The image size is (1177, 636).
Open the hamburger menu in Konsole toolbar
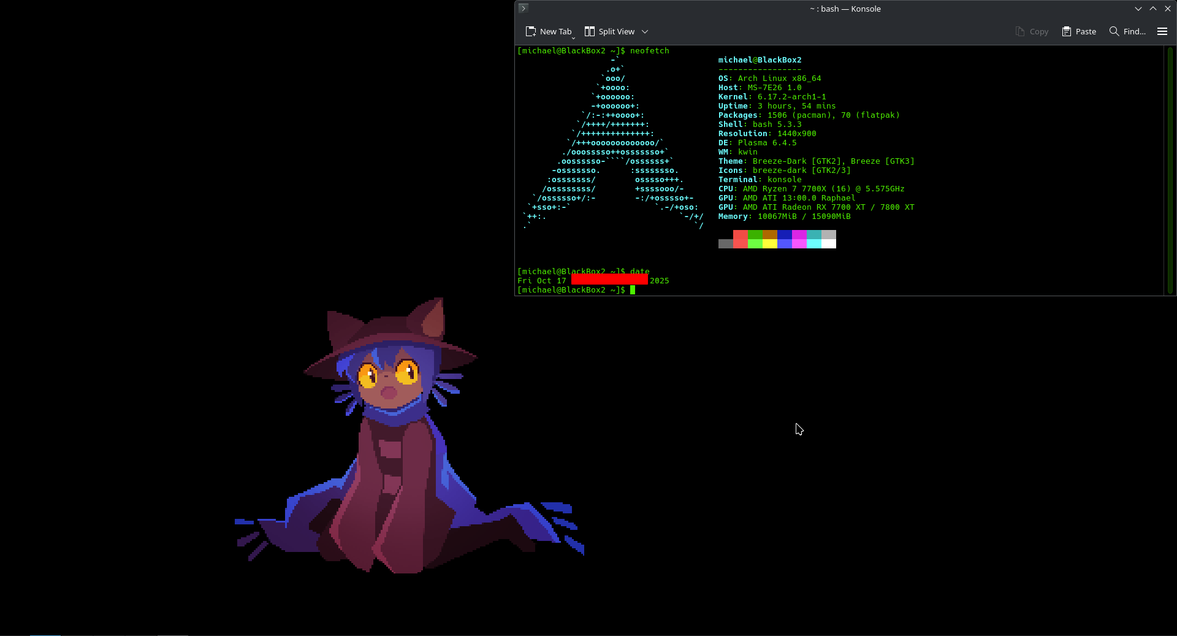point(1162,31)
